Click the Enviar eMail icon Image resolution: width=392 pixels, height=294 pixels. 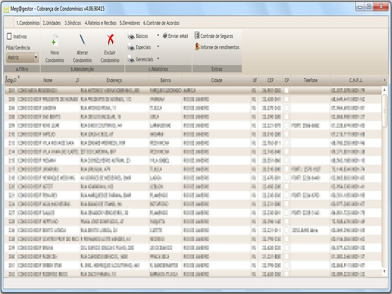165,36
